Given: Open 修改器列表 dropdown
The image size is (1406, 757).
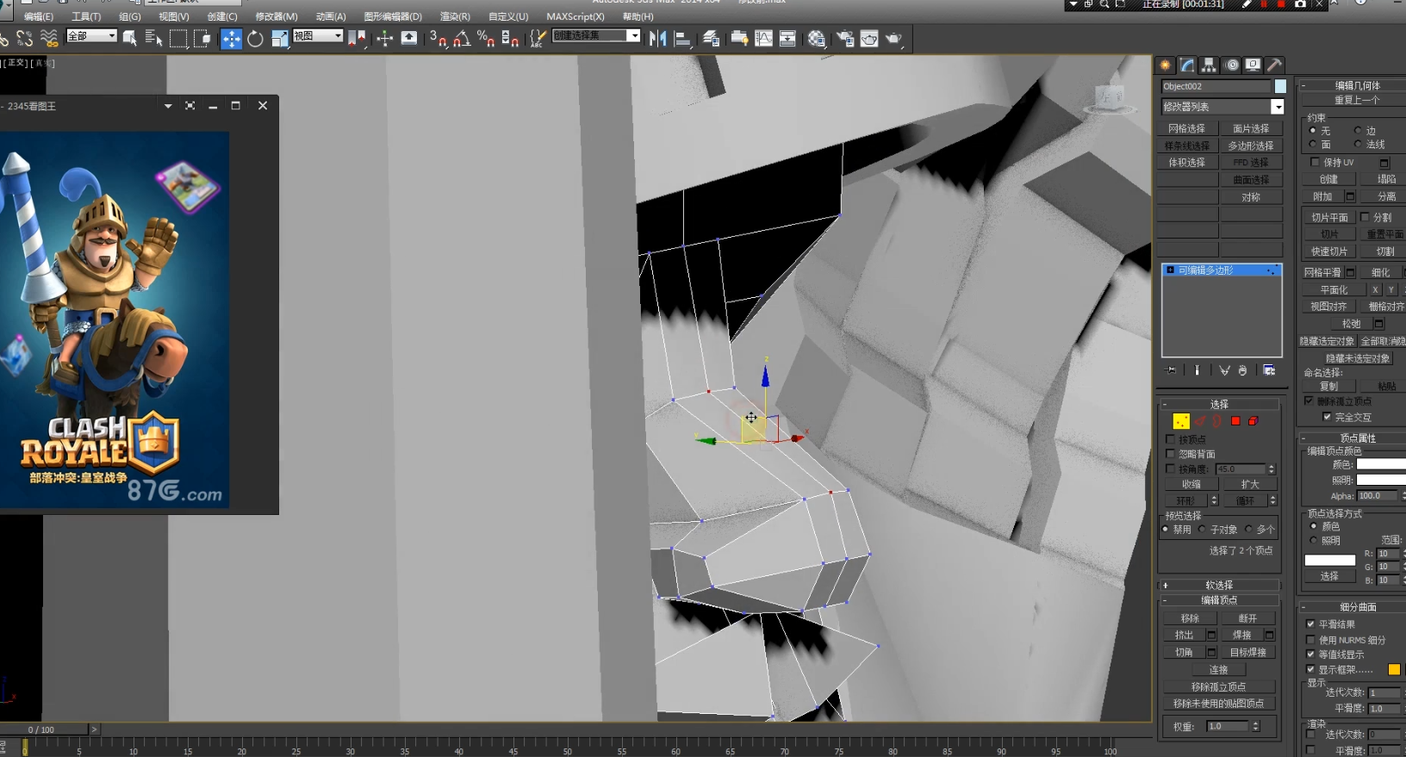Looking at the screenshot, I should 1222,107.
